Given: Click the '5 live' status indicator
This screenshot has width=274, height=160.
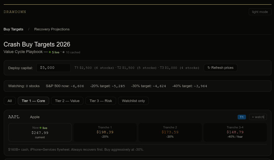Looking at the screenshot, I should coord(54,52).
